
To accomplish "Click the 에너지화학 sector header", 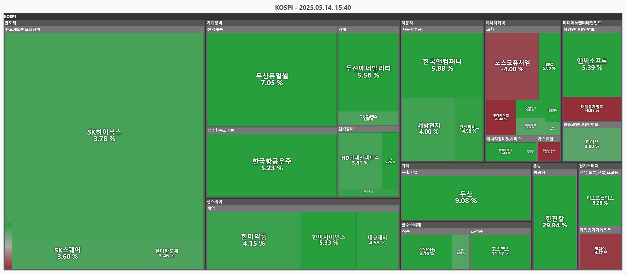I will [x=523, y=23].
